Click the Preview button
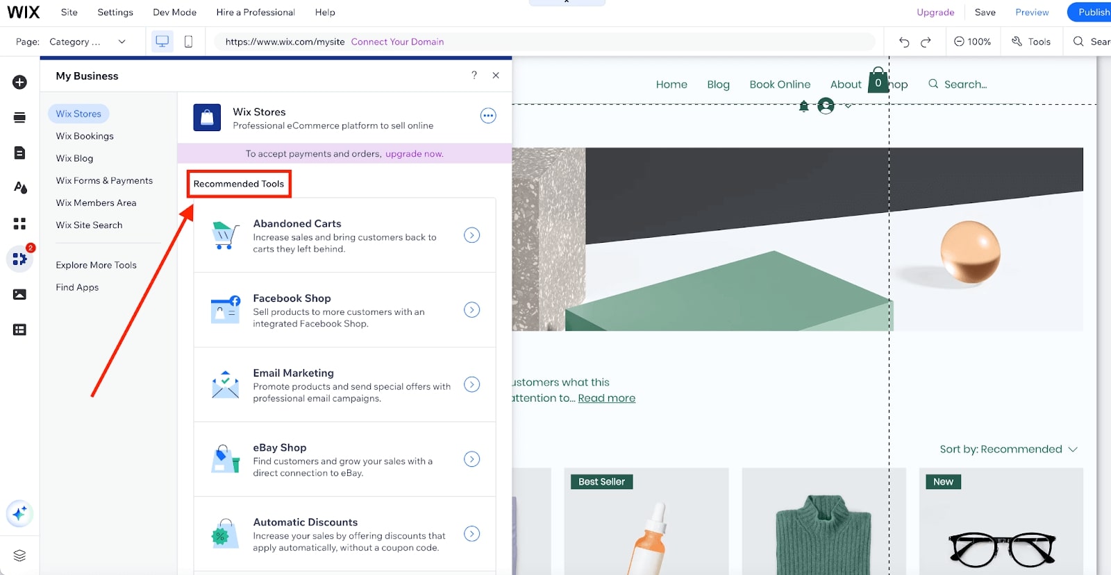The width and height of the screenshot is (1111, 575). pyautogui.click(x=1032, y=12)
